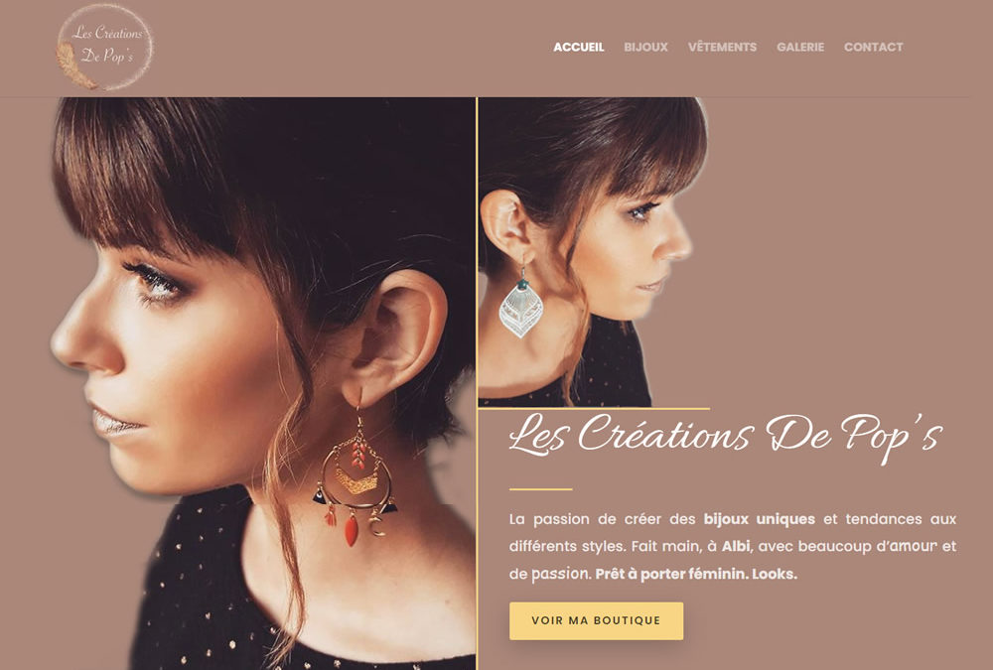The image size is (993, 670).
Task: Navigate to the CONTACT page
Action: (x=873, y=47)
